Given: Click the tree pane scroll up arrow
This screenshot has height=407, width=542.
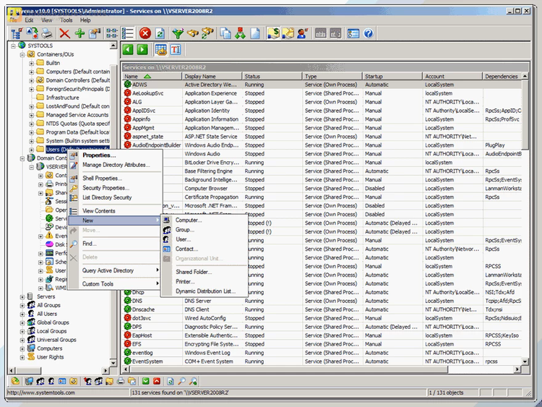Looking at the screenshot, I should click(113, 46).
